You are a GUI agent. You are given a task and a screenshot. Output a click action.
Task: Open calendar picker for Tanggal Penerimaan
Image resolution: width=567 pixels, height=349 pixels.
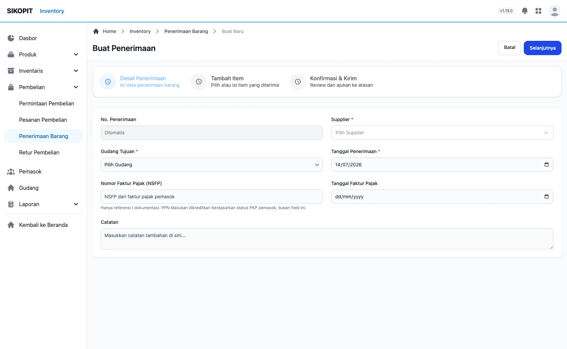pyautogui.click(x=547, y=165)
